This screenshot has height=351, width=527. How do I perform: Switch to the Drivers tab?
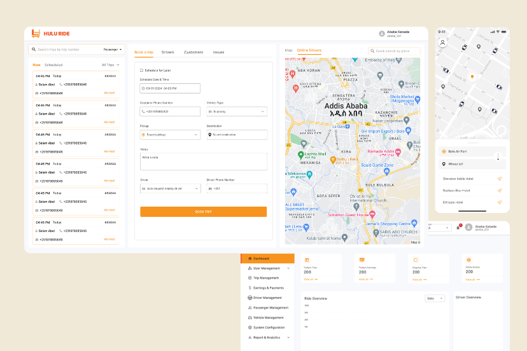click(x=168, y=52)
